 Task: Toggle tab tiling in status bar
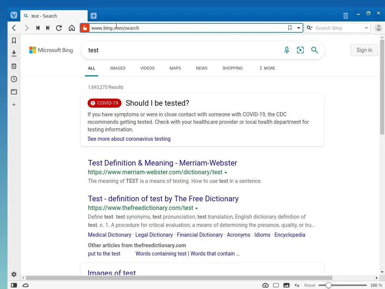(276, 285)
